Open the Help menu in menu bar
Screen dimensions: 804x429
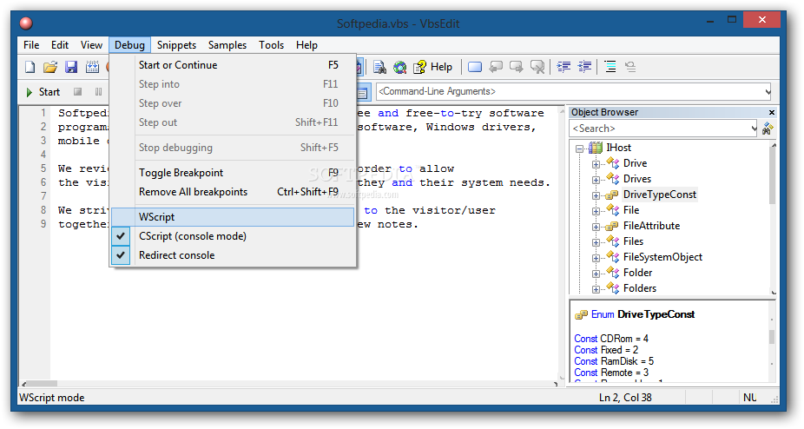click(306, 45)
